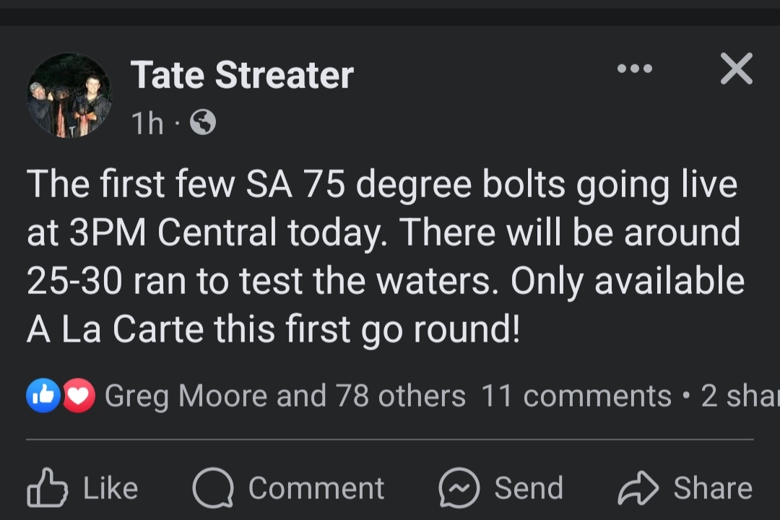Viewport: 780px width, 520px height.
Task: View reactions from Greg Moore and 78 others
Action: (x=285, y=396)
